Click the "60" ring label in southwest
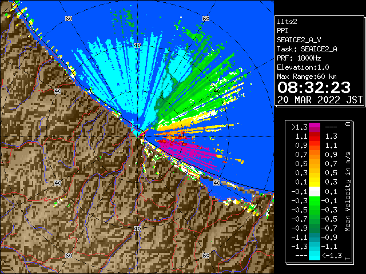Screen dimensions: 366x274 pos(69,255)
